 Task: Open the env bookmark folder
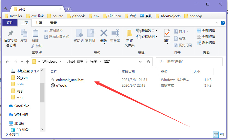coord(94,16)
